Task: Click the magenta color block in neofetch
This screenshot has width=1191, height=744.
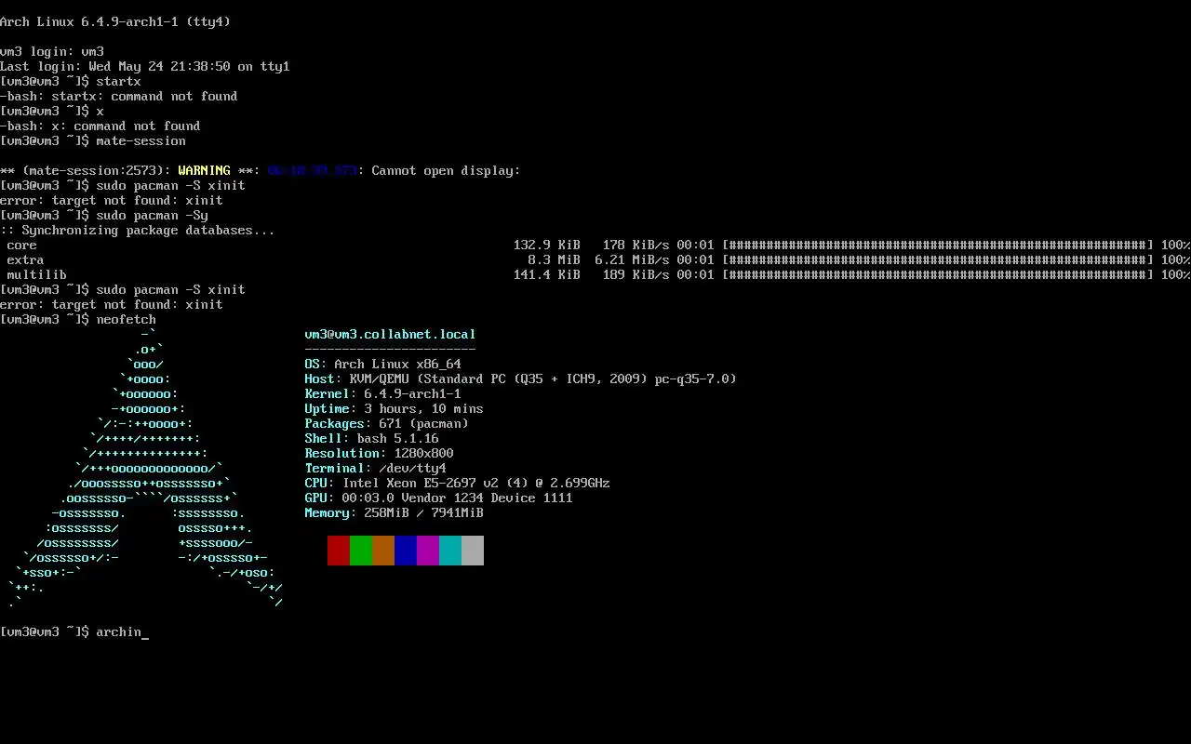Action: tap(428, 550)
